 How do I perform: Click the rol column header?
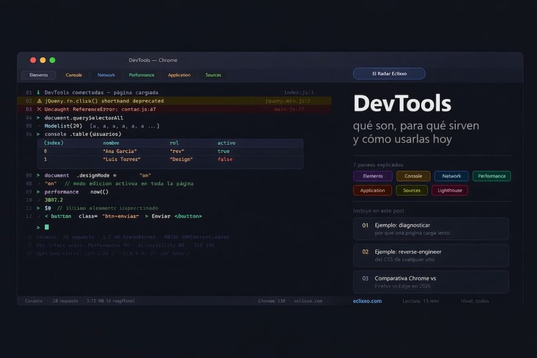pyautogui.click(x=174, y=143)
